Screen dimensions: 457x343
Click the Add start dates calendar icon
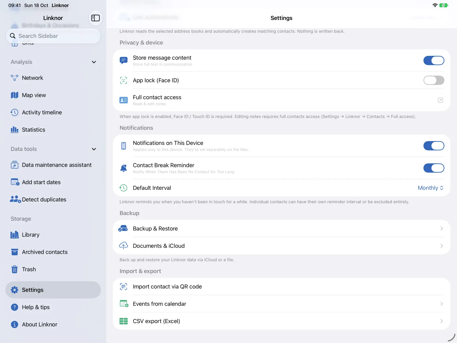[x=15, y=182]
